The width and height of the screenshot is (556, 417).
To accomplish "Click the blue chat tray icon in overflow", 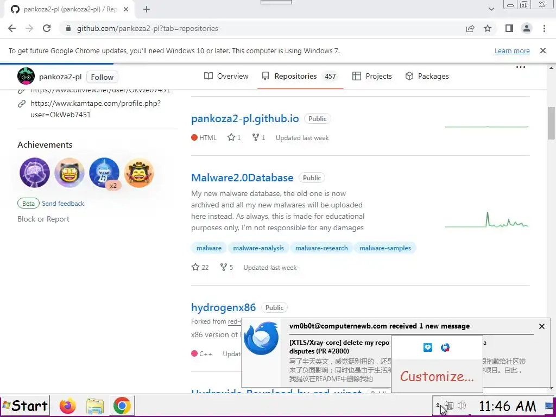I will (428, 347).
